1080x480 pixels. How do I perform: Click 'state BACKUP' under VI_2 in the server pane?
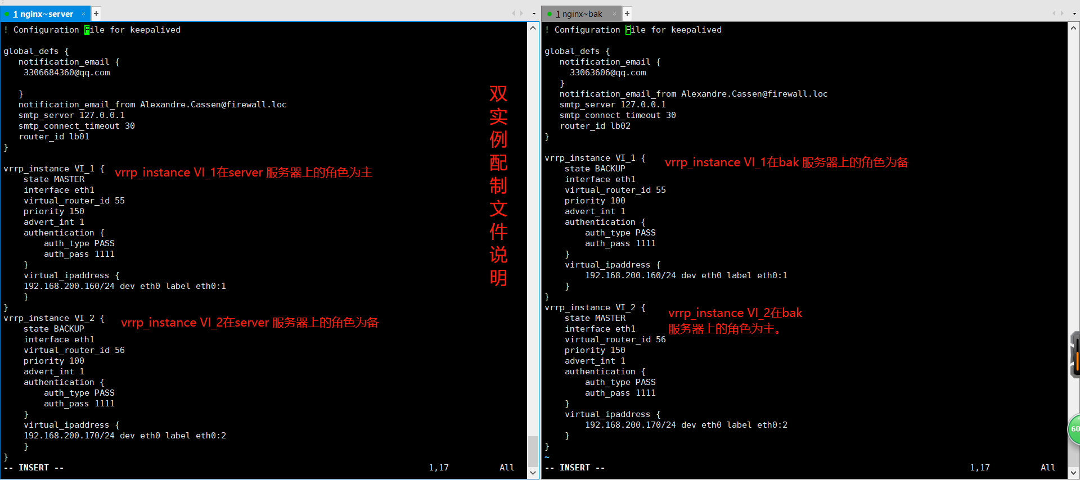pos(54,329)
